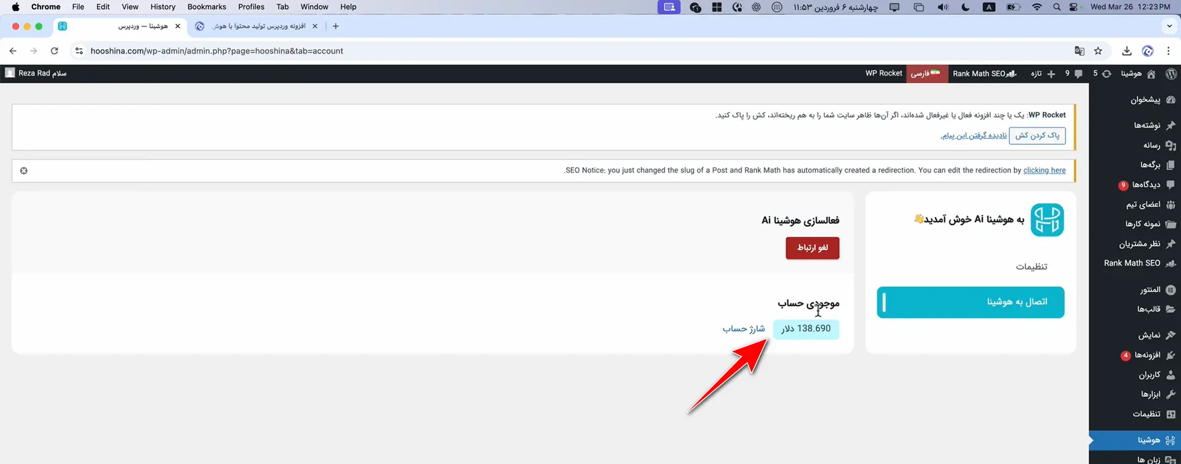Select تنظیمات in the Hooshina panel
1181x464 pixels.
[1032, 266]
